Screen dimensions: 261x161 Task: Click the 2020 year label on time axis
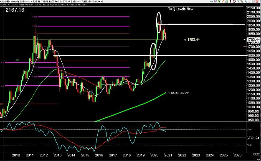pos(155,155)
